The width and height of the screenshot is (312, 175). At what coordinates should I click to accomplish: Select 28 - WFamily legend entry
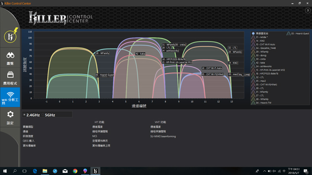coord(260,99)
